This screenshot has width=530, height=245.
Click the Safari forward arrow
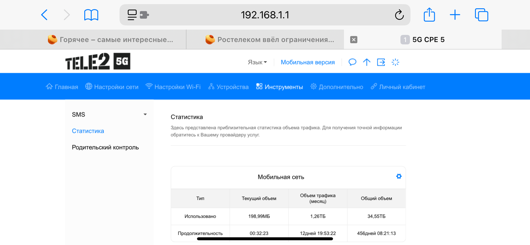pos(67,15)
